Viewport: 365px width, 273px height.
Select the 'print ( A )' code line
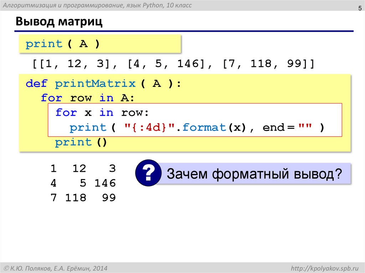tap(63, 44)
